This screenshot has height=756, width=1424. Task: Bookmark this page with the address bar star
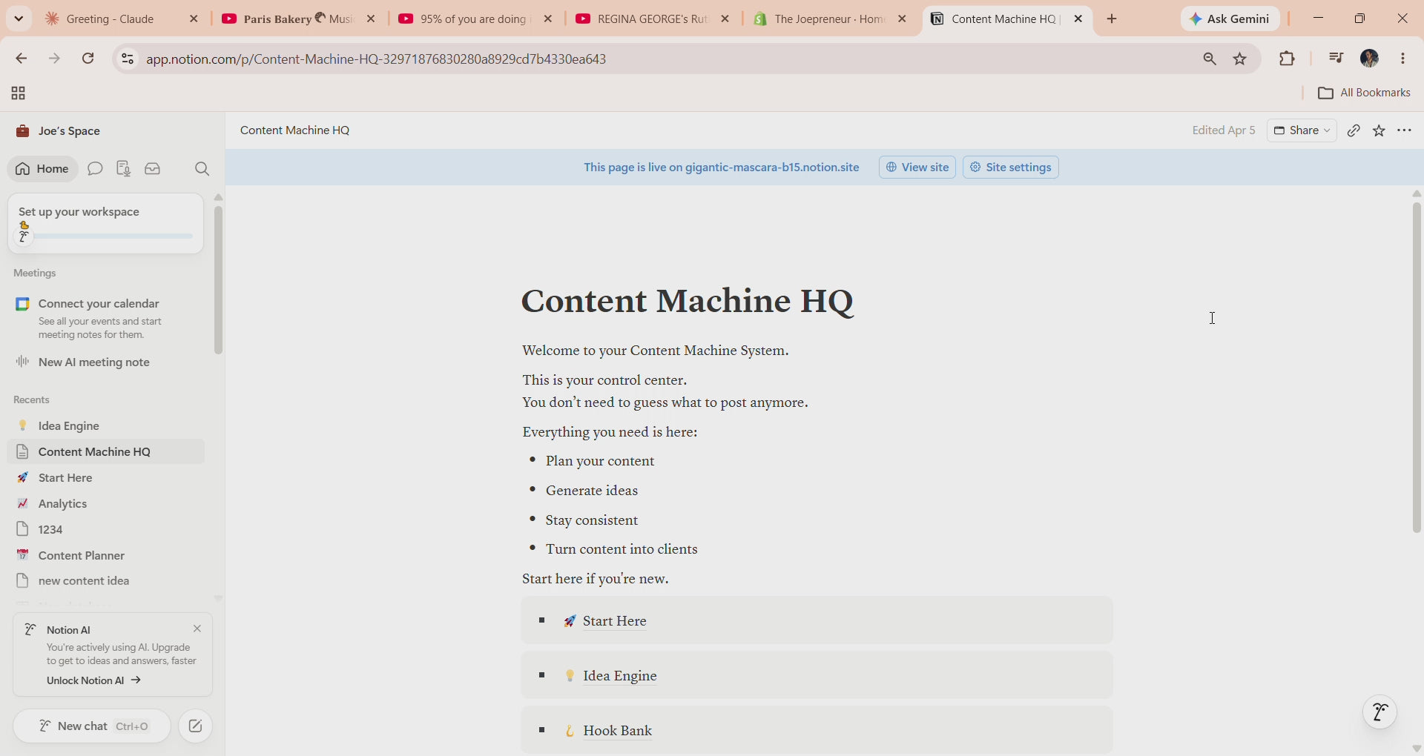pos(1240,59)
